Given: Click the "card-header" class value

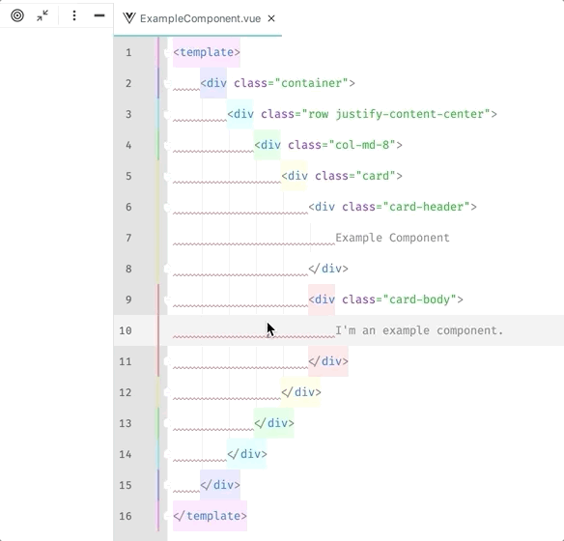Looking at the screenshot, I should 427,207.
